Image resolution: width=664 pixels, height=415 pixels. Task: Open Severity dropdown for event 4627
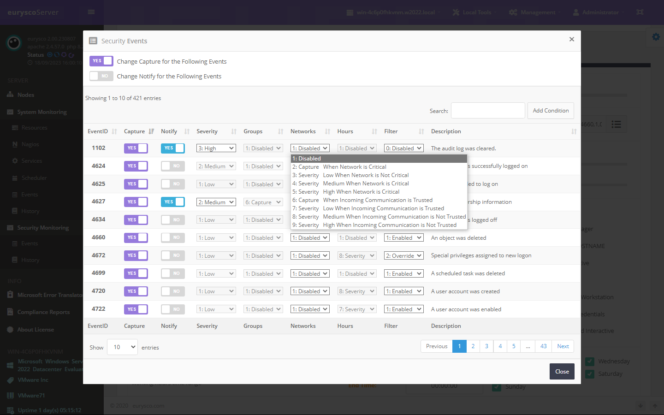click(x=216, y=202)
